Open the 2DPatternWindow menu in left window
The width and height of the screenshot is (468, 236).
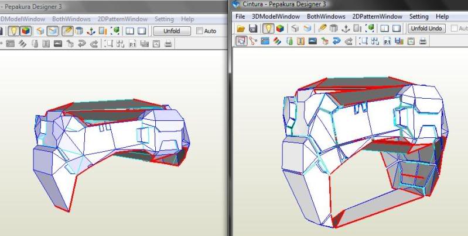coord(122,19)
